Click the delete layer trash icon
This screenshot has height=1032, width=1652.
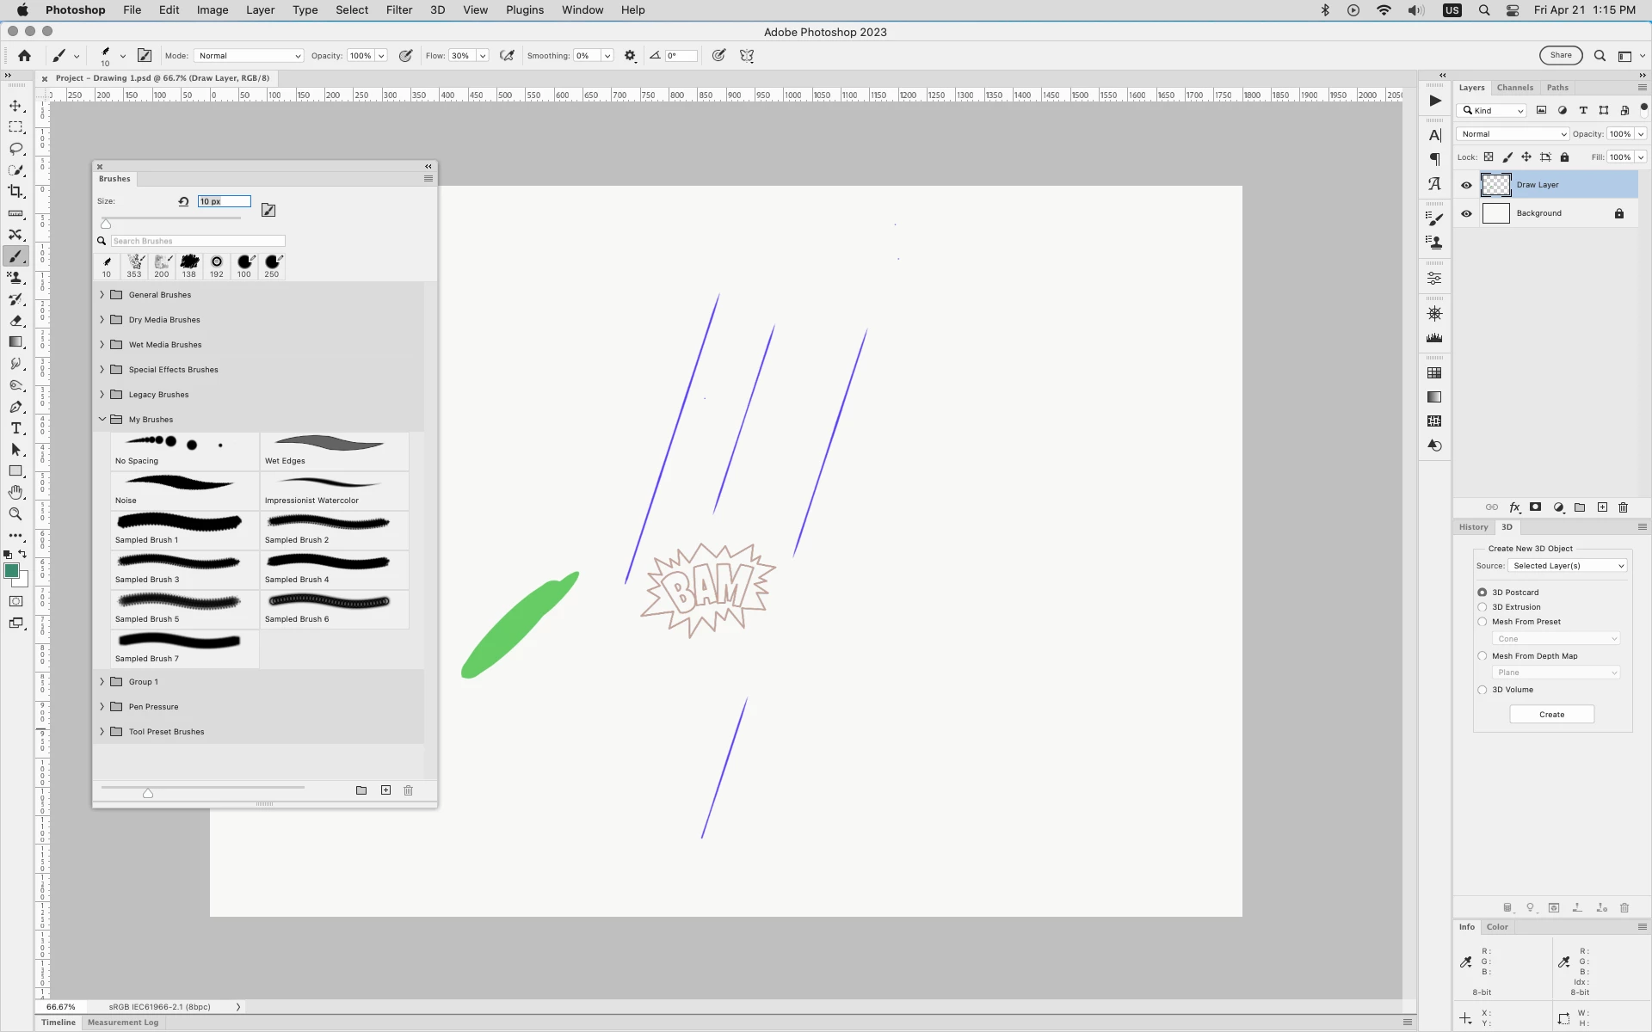1623,507
